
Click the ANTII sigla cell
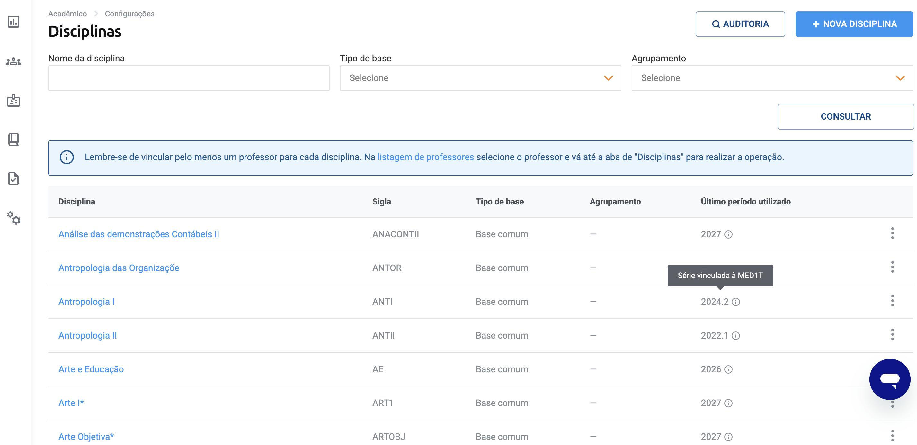[383, 336]
